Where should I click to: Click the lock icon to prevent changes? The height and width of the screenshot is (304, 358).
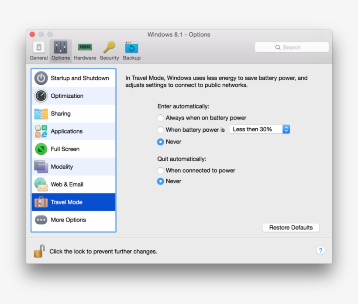[x=39, y=251]
